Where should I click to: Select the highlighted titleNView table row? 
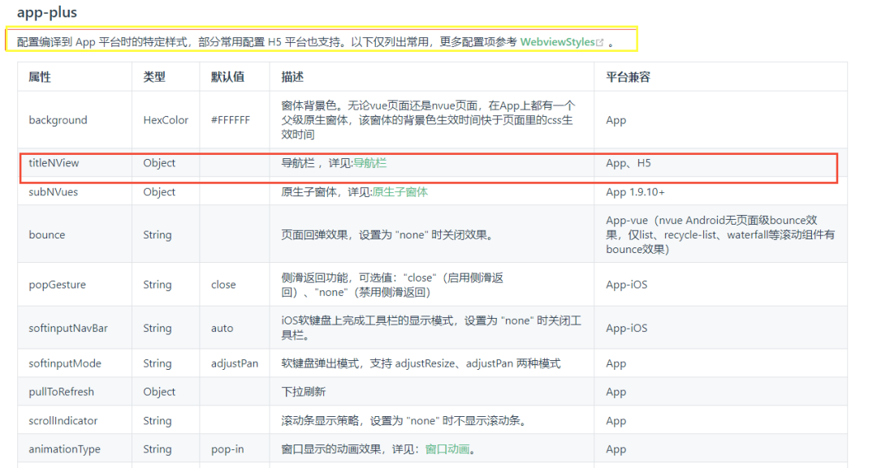click(x=430, y=163)
